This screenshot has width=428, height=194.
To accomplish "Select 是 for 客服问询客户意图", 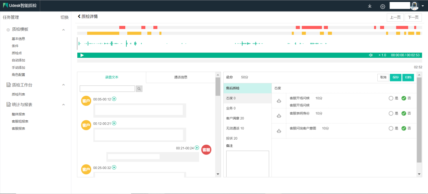I will click(391, 128).
